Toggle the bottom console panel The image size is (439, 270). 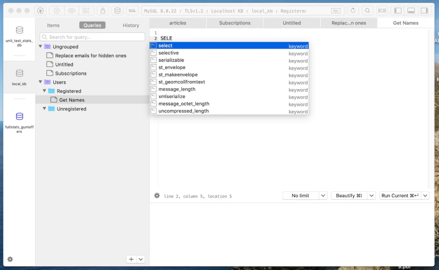tap(411, 11)
